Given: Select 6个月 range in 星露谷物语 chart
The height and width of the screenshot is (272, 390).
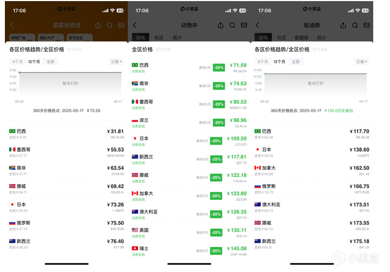Looking at the screenshot, I should (x=17, y=61).
